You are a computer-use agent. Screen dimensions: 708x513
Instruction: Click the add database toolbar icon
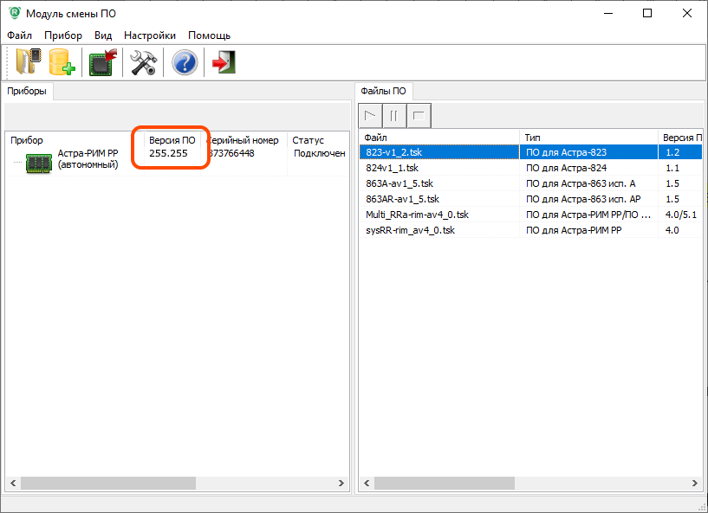click(x=62, y=63)
